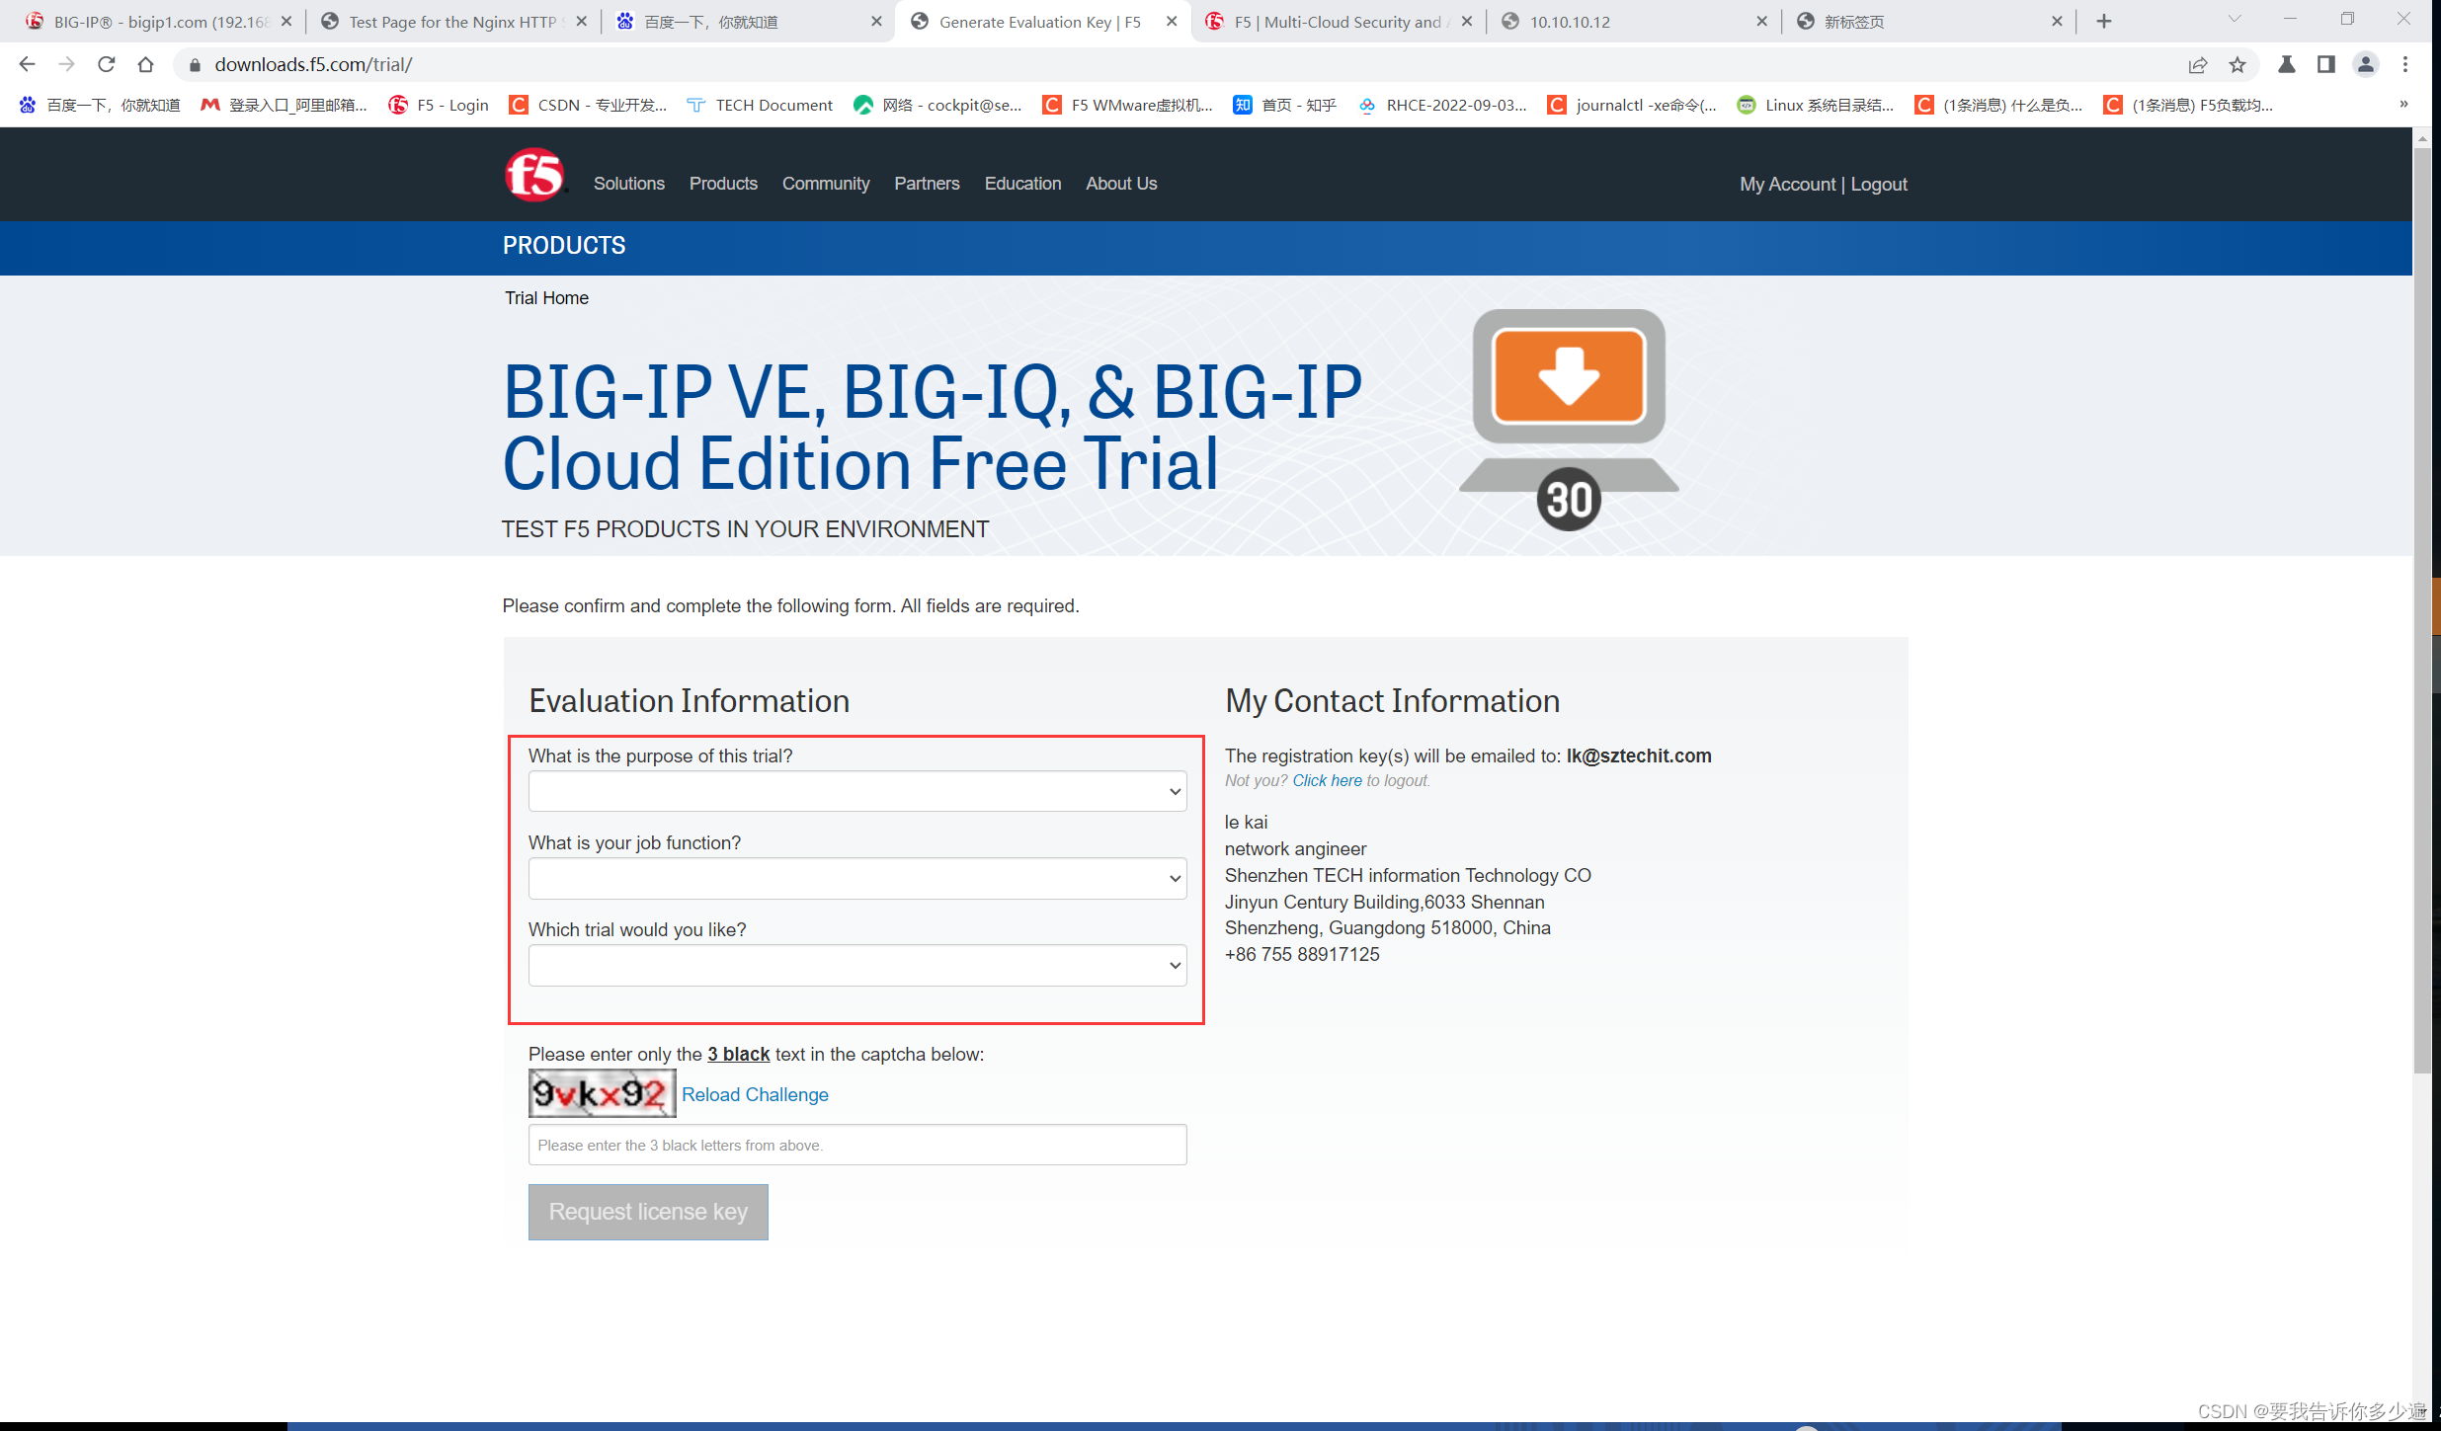The height and width of the screenshot is (1431, 2441).
Task: Click the Logout link
Action: pos(1879,185)
